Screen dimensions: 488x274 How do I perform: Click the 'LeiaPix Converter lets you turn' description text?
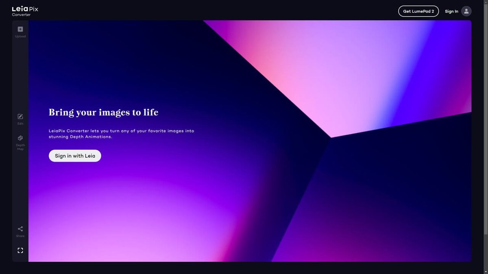(x=122, y=134)
